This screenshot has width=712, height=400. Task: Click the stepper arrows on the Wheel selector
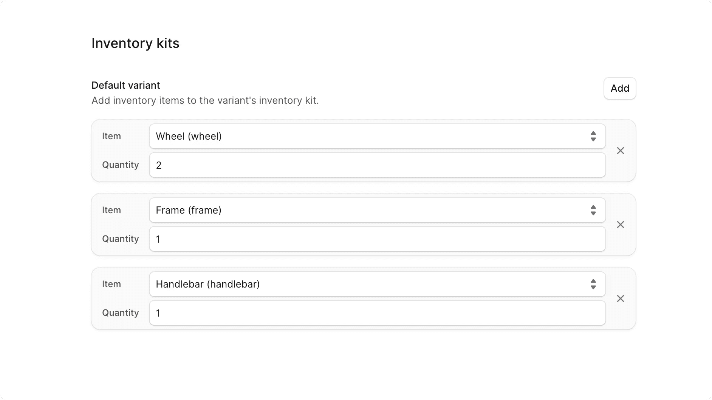593,136
